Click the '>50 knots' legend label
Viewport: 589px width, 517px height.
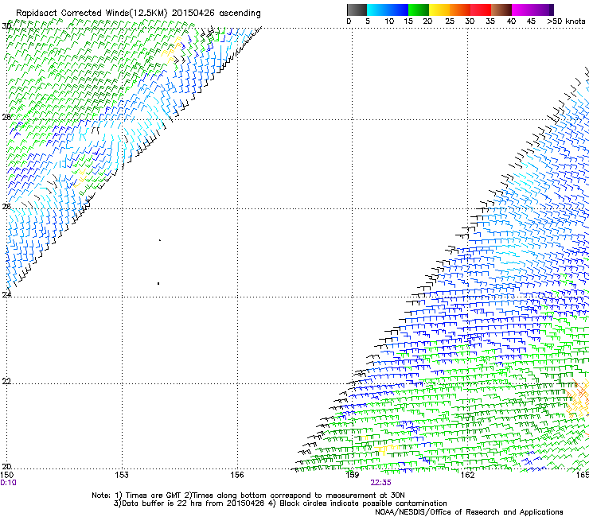566,21
